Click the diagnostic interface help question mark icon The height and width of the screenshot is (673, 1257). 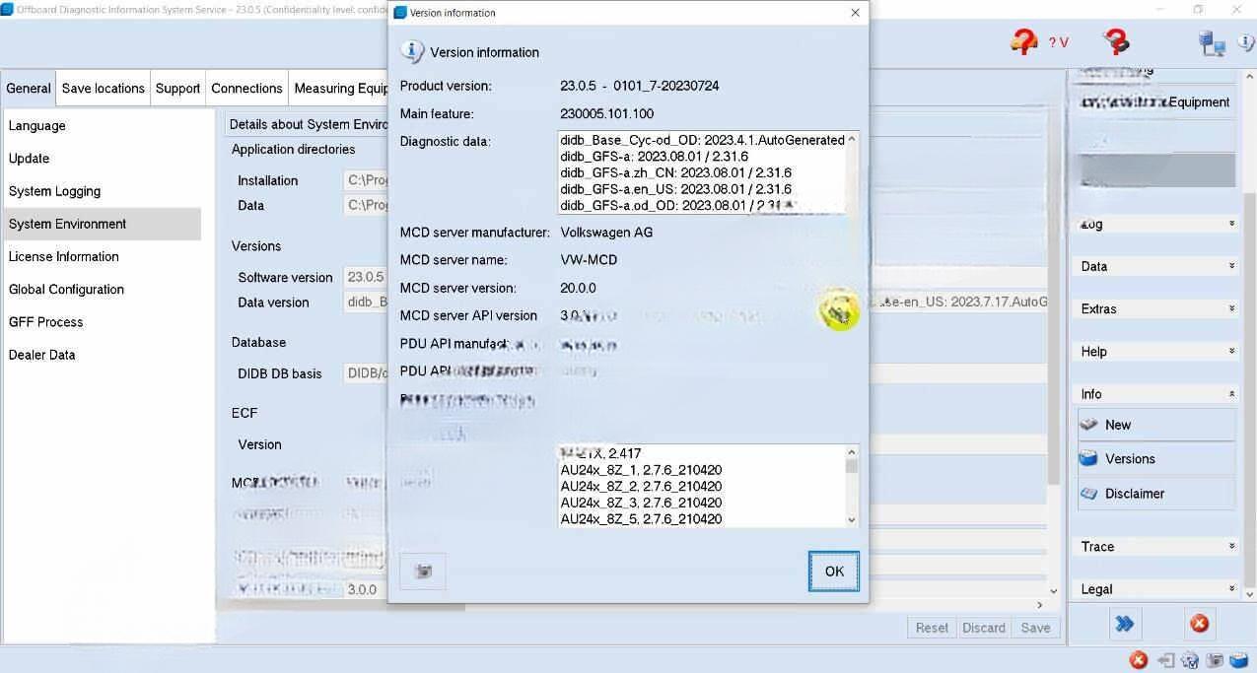(1116, 41)
